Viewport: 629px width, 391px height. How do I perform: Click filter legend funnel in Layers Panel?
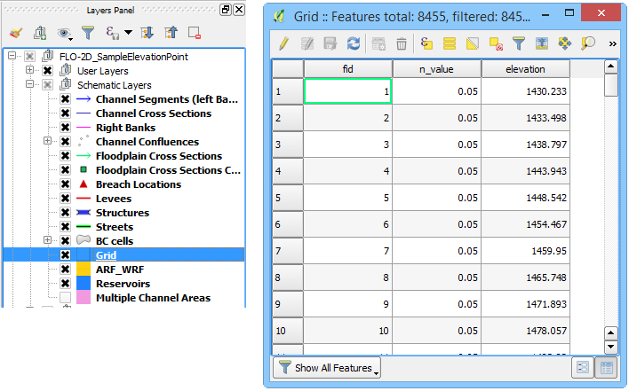(x=88, y=33)
